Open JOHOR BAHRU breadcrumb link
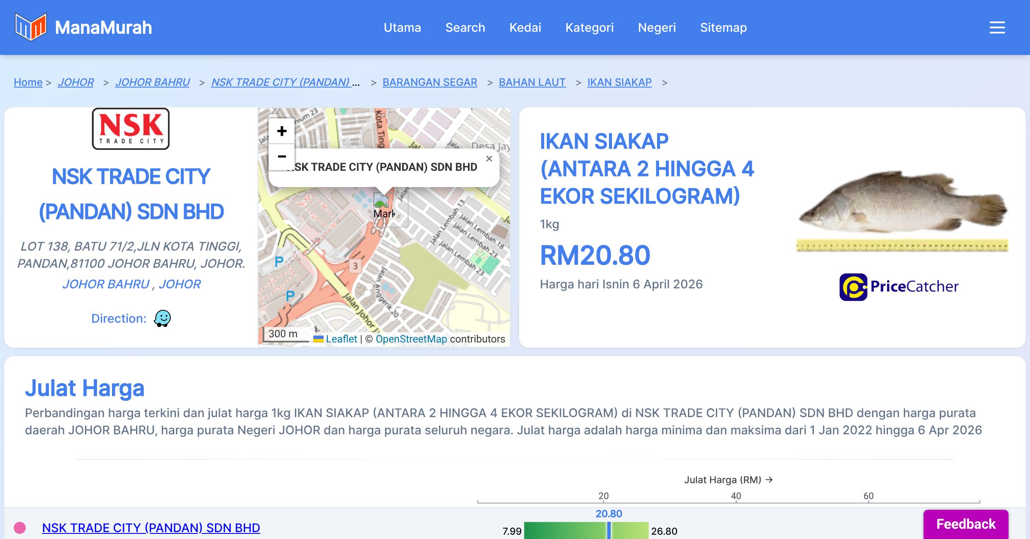The image size is (1030, 539). pos(152,82)
